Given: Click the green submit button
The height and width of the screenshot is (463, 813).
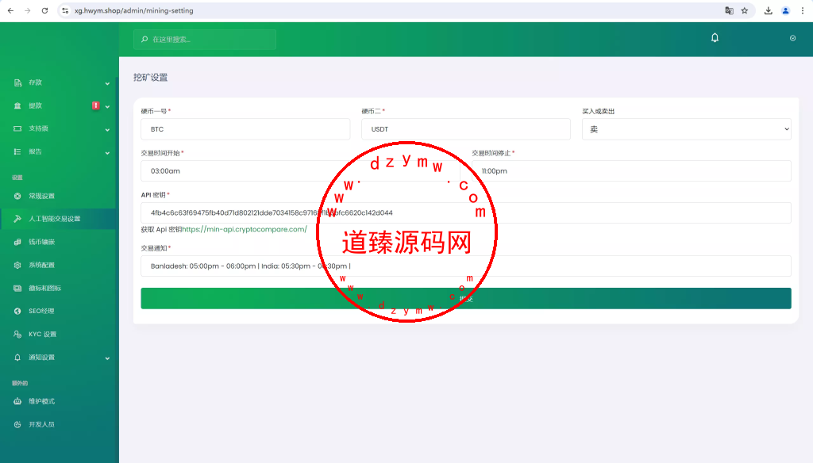Looking at the screenshot, I should tap(465, 298).
